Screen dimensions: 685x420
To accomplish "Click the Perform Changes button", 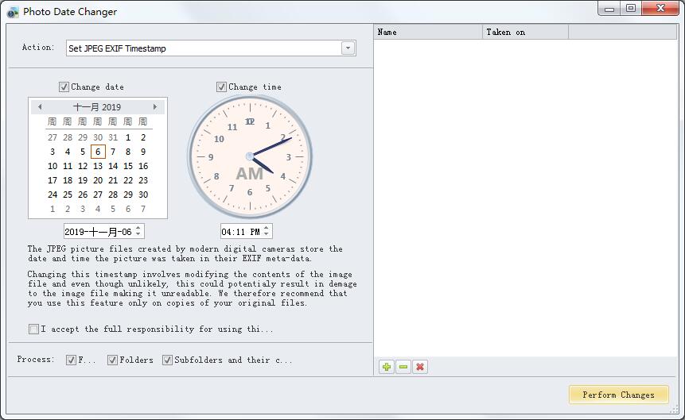I will (619, 395).
